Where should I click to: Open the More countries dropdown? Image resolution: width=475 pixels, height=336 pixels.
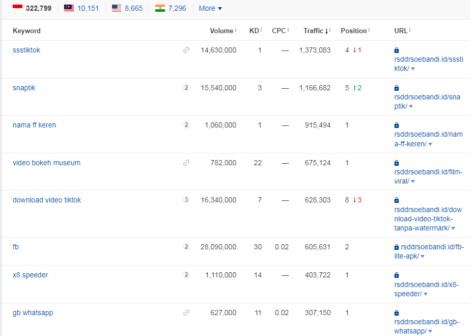(x=210, y=8)
